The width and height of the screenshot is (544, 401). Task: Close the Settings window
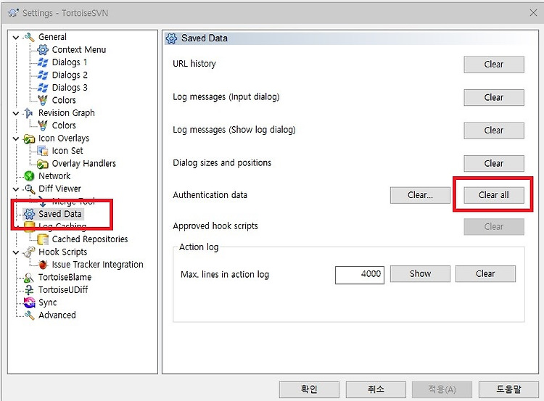point(533,13)
